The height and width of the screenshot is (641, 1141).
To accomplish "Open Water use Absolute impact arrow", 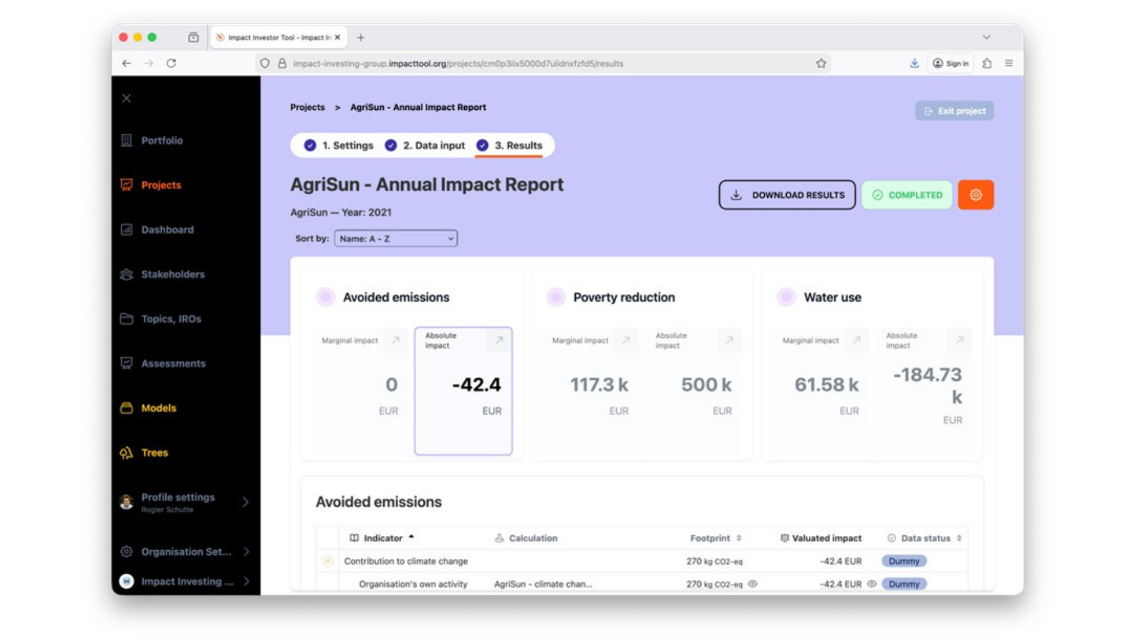I will tap(960, 340).
